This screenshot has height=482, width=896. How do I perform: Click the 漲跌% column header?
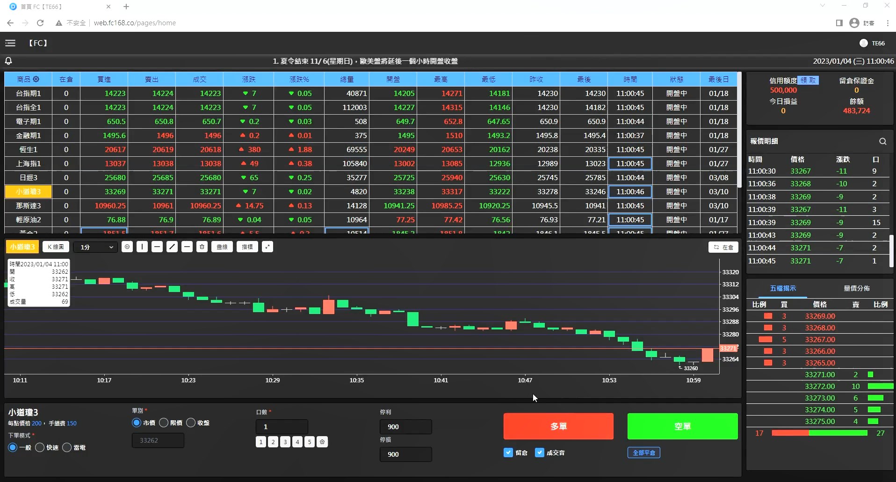tap(299, 79)
